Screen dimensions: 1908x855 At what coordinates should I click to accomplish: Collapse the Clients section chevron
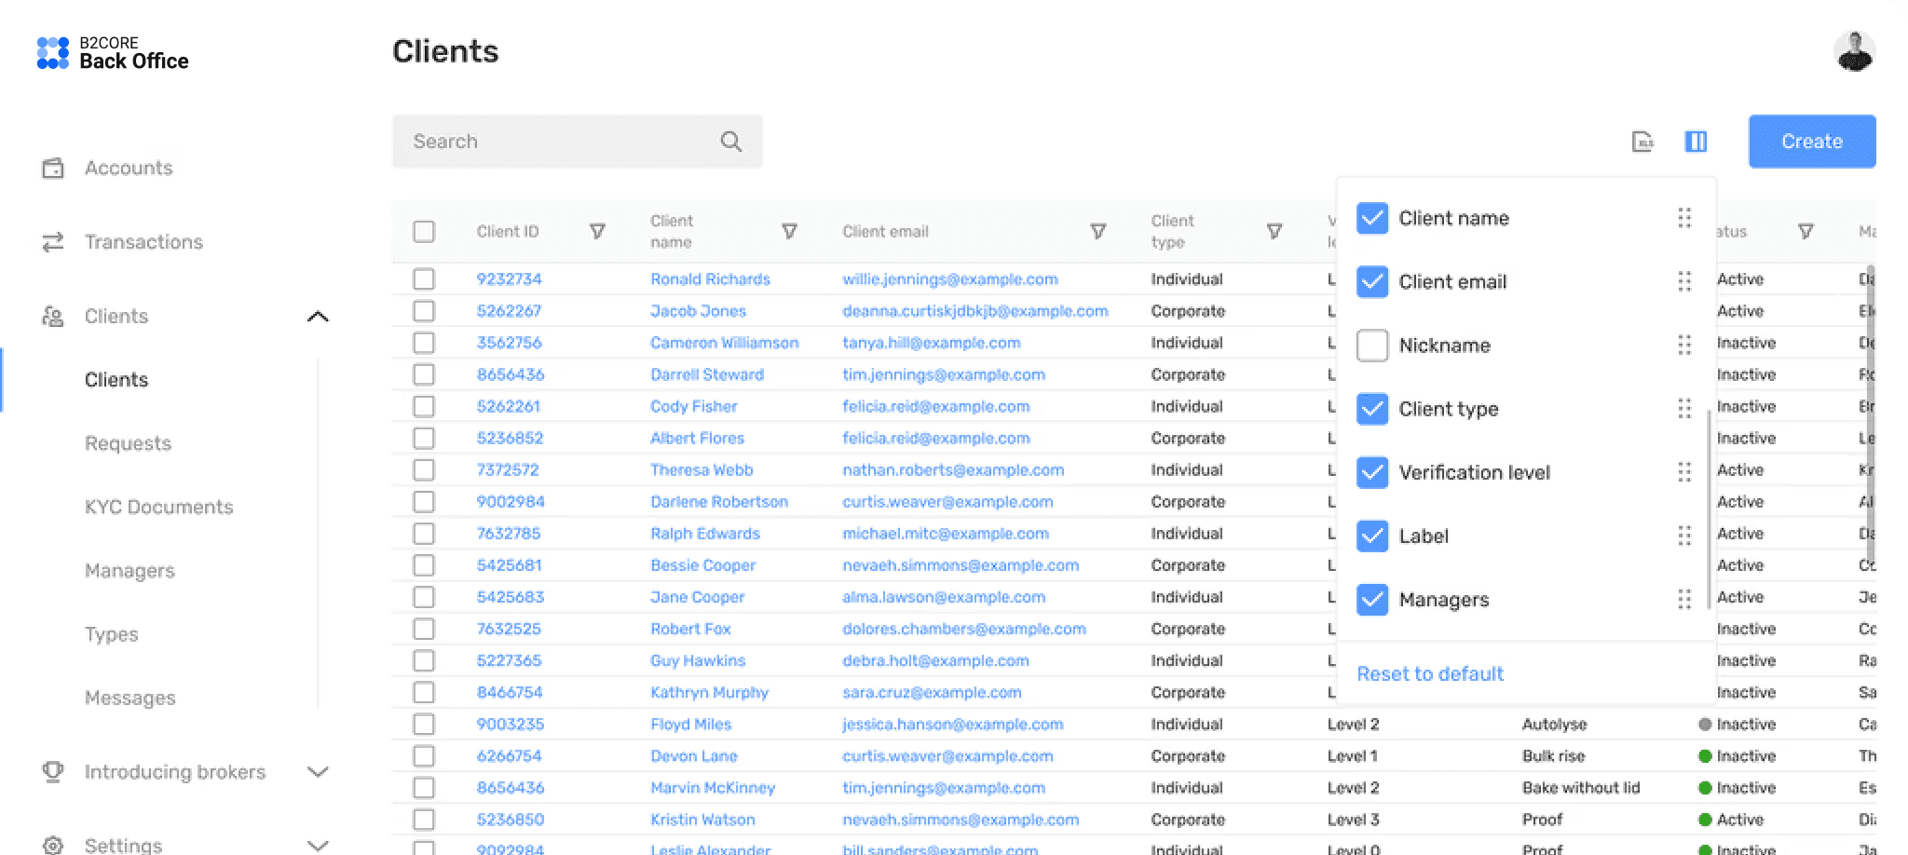pyautogui.click(x=319, y=317)
